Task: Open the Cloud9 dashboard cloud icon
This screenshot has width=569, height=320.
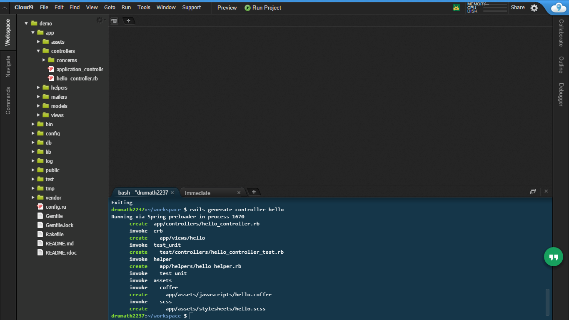Action: pos(558,7)
